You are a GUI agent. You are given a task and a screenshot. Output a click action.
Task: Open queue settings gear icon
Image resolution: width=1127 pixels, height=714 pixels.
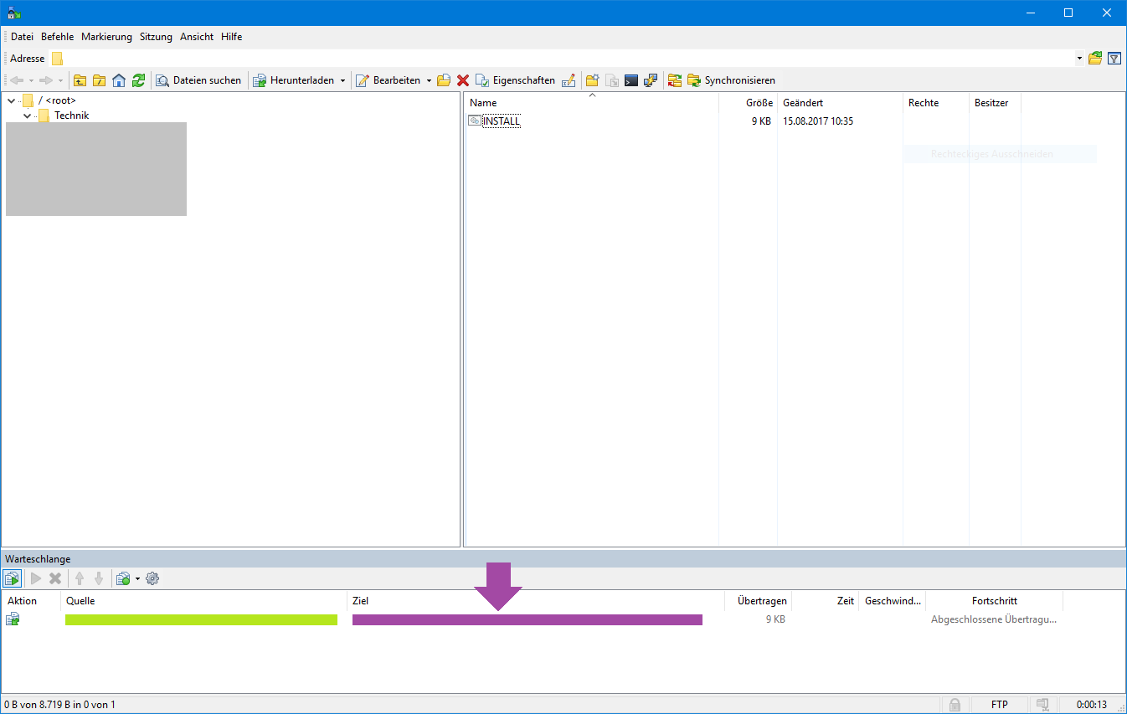[x=152, y=578]
